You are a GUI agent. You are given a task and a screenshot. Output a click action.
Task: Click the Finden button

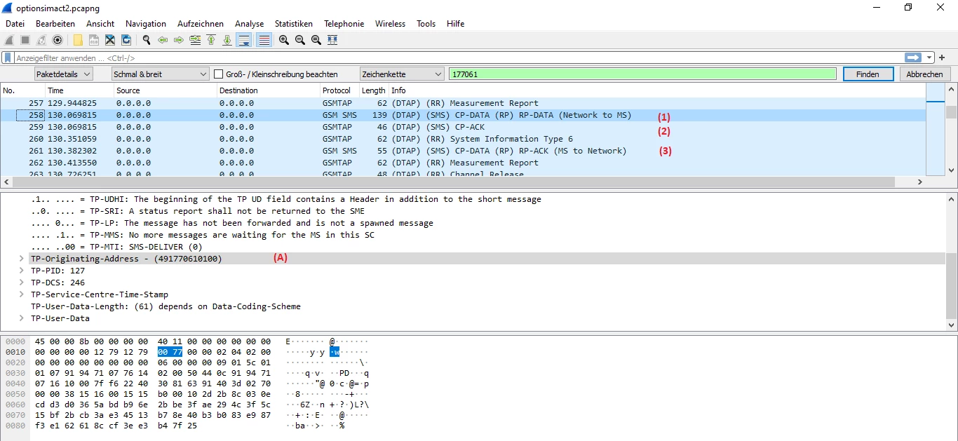pos(868,74)
